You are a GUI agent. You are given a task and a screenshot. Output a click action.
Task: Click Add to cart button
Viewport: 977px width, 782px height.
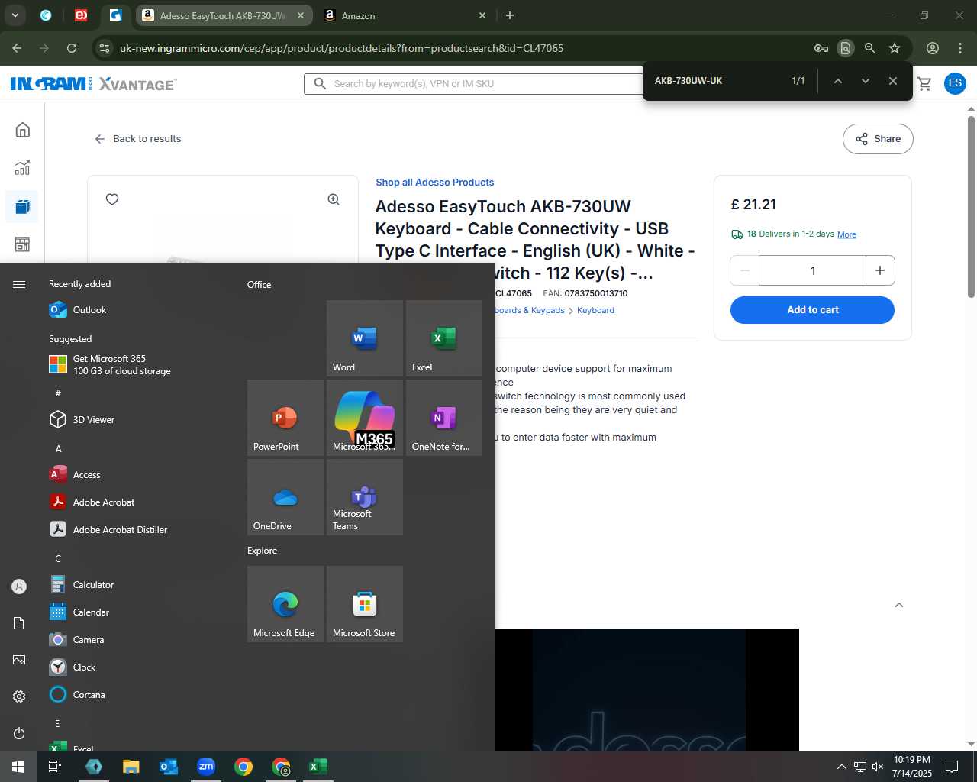pos(812,310)
